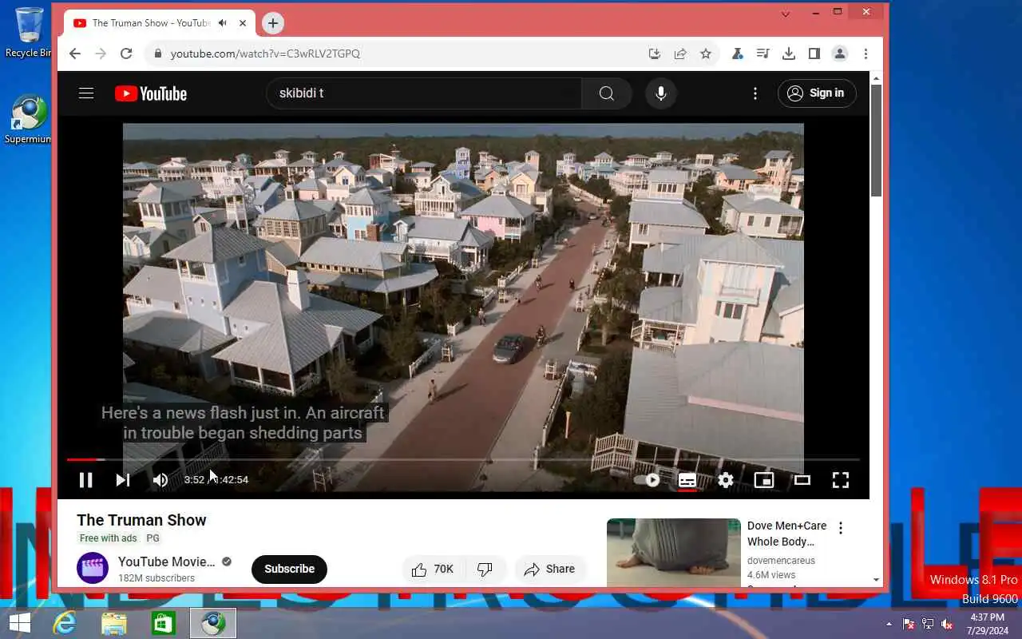
Task: Mute the video volume
Action: tap(160, 480)
